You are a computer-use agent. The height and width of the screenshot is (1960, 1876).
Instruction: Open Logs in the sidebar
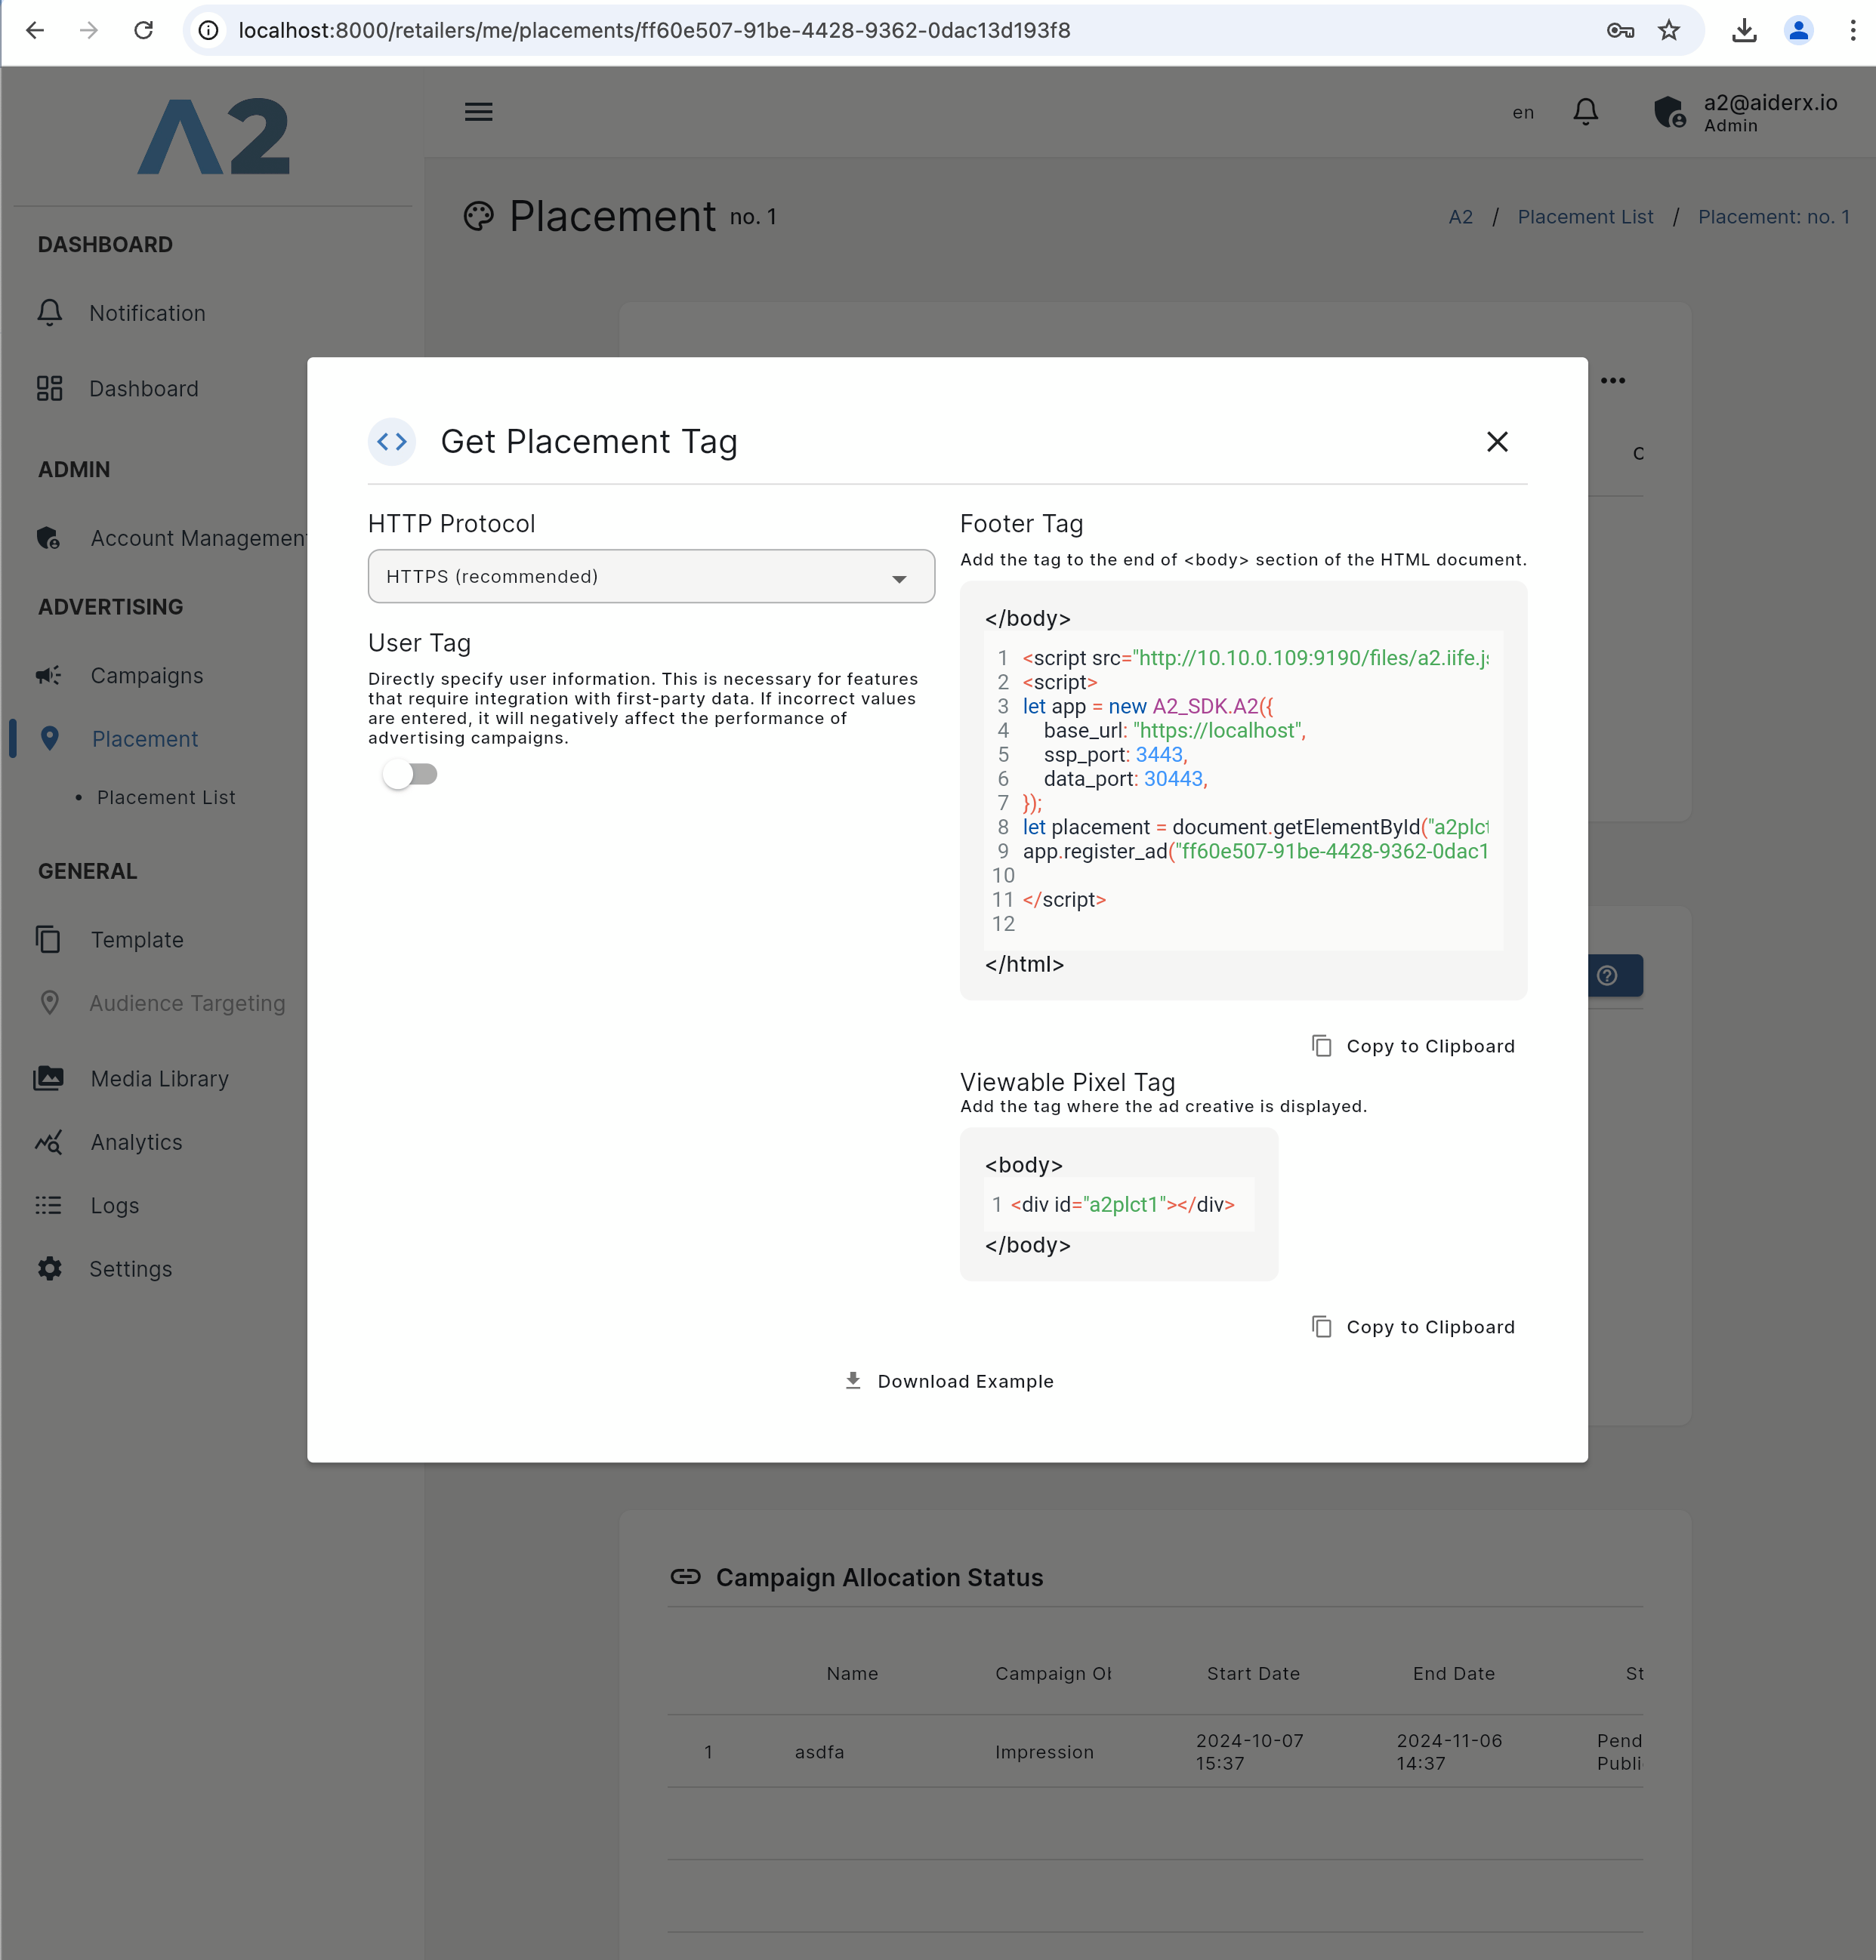click(x=115, y=1207)
